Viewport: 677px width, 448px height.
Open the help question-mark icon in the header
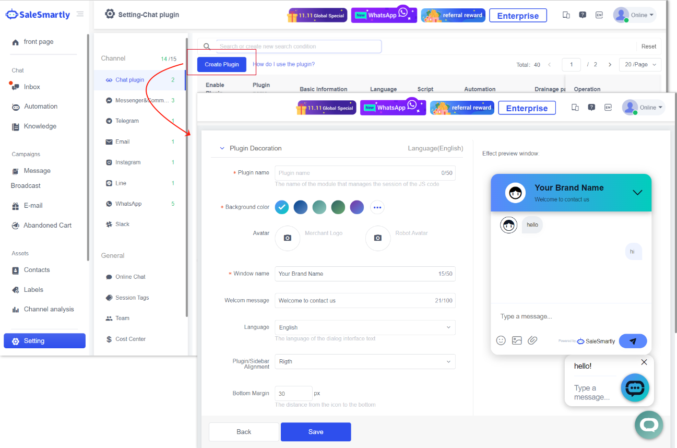point(591,107)
